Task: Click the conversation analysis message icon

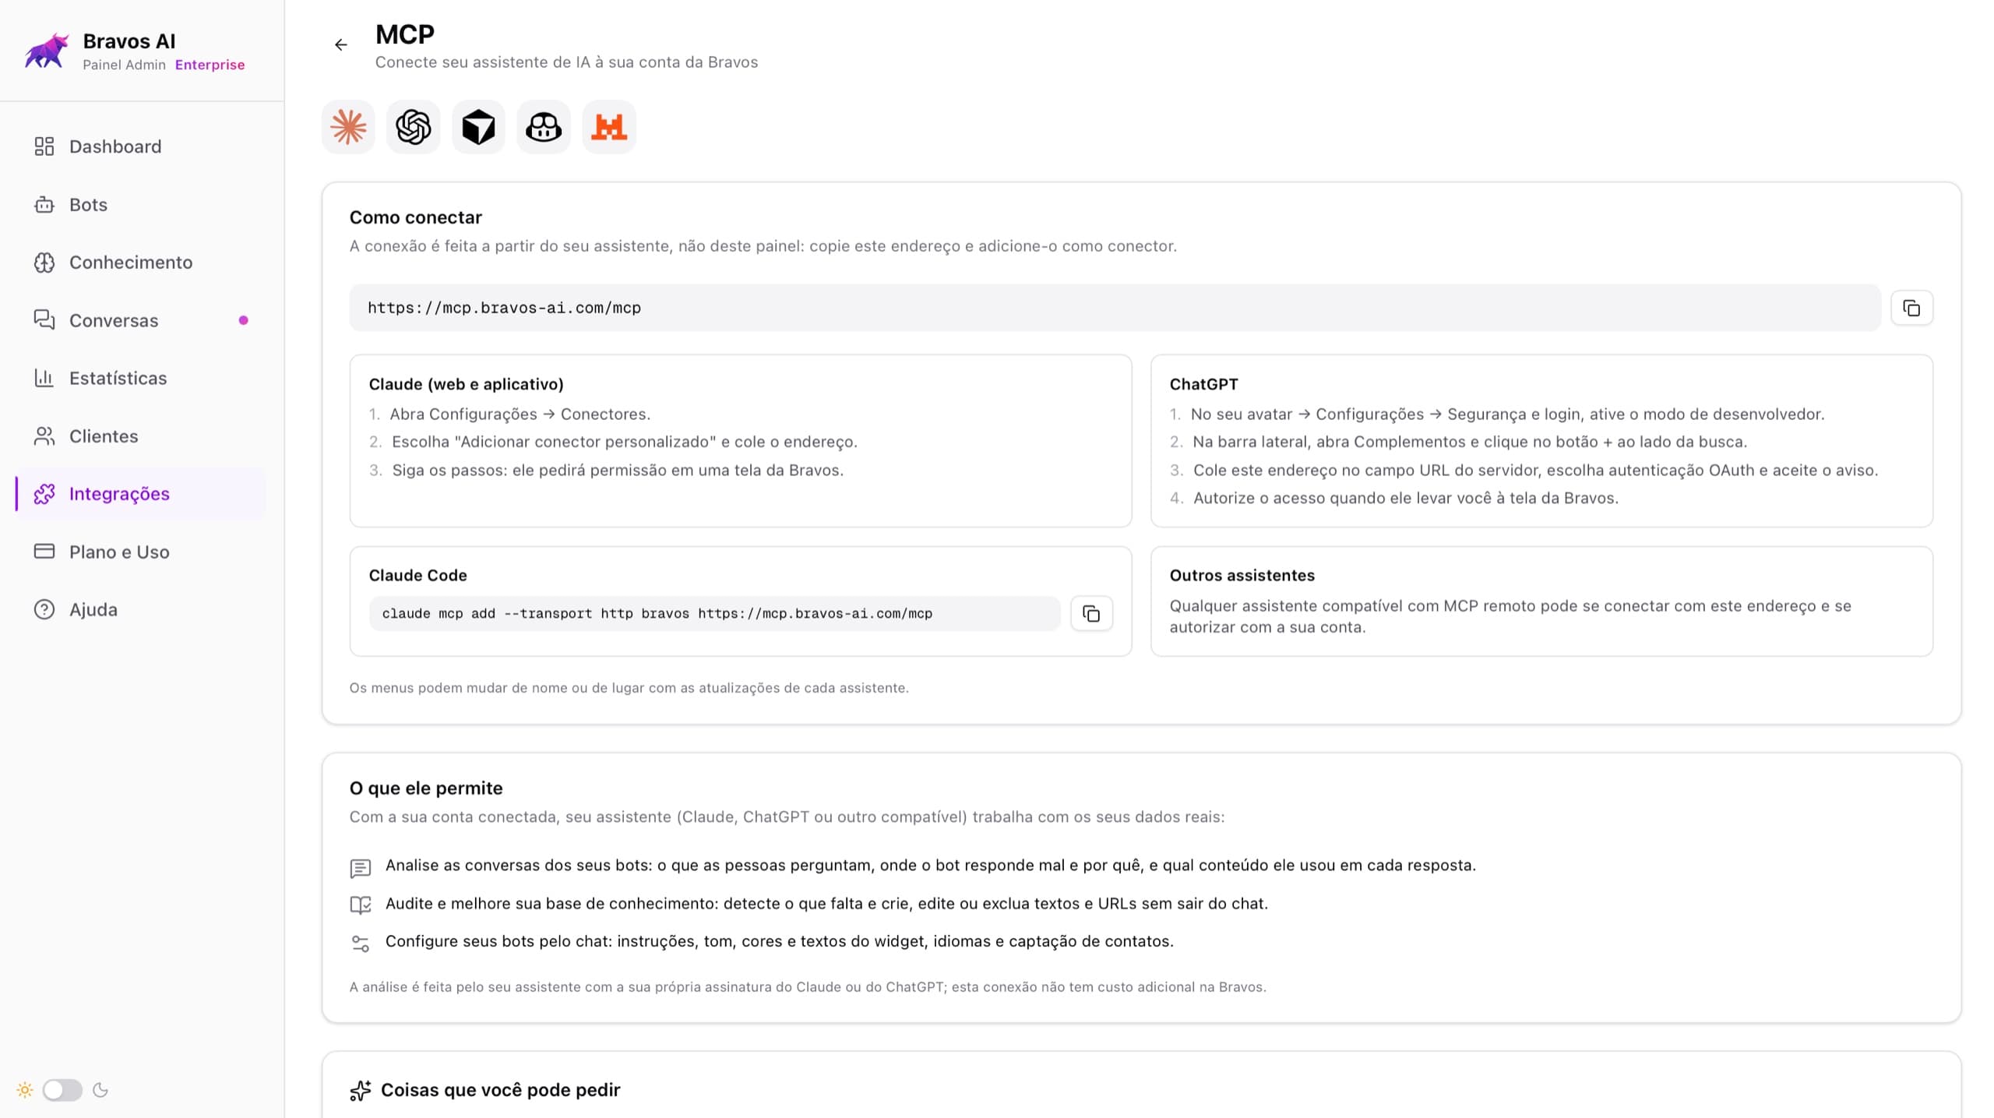Action: [x=361, y=868]
